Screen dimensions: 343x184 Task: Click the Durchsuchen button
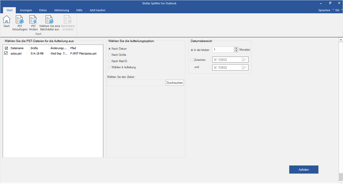175,83
